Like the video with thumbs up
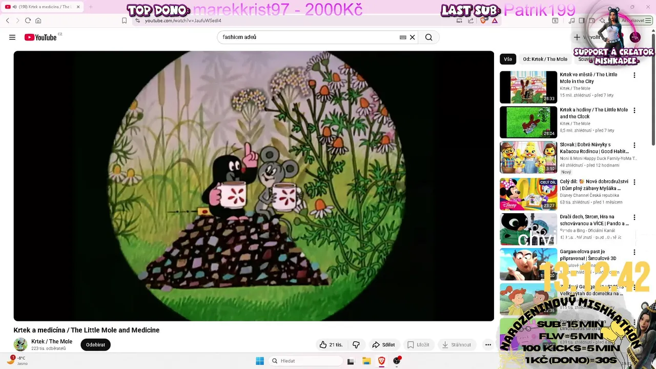Image resolution: width=656 pixels, height=369 pixels. point(331,345)
